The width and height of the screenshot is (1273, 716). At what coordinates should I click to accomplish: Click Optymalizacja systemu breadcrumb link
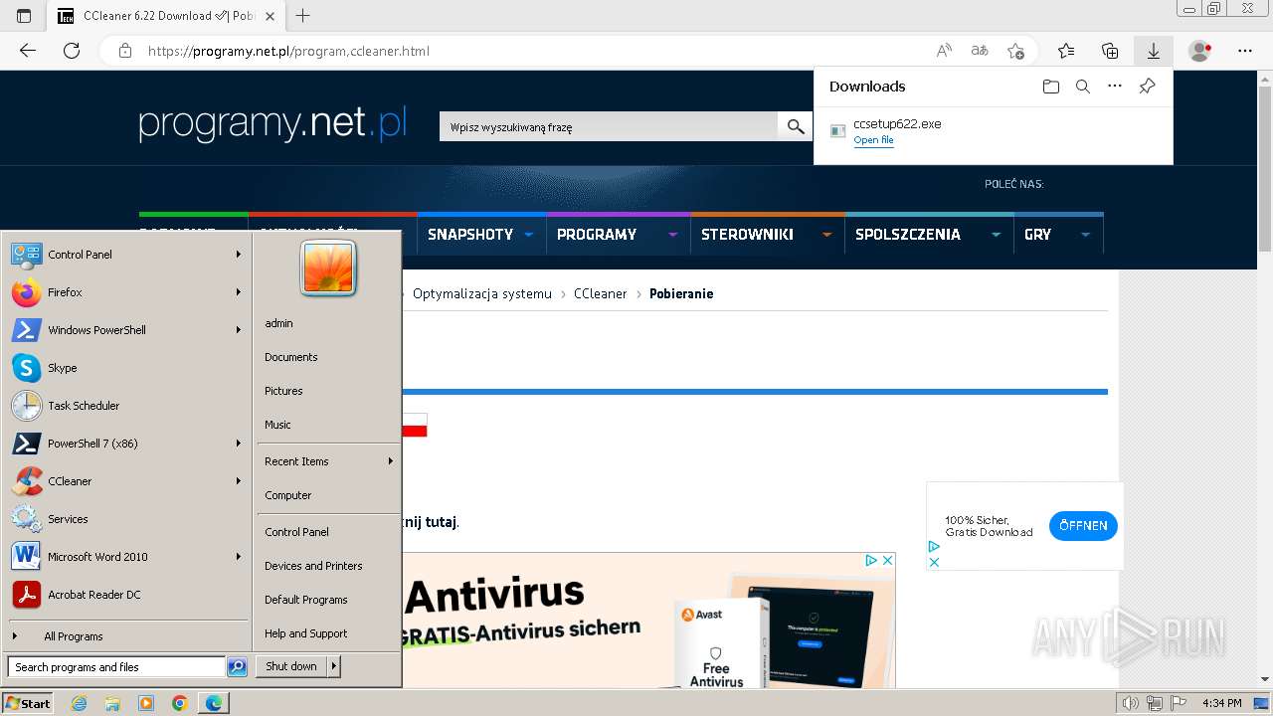(x=482, y=293)
